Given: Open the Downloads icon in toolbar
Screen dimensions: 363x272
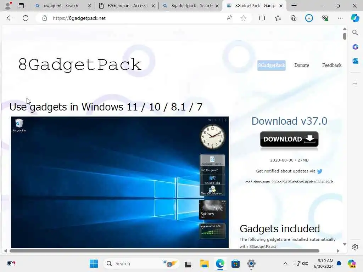Looking at the screenshot, I should [x=309, y=18].
